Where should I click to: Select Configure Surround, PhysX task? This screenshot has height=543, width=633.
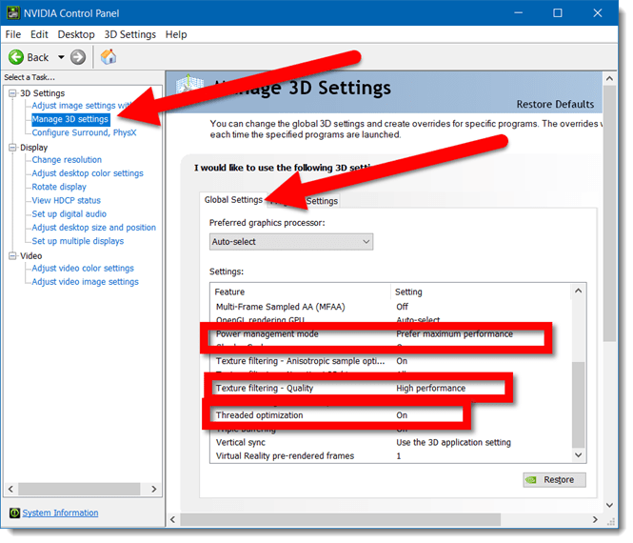84,133
